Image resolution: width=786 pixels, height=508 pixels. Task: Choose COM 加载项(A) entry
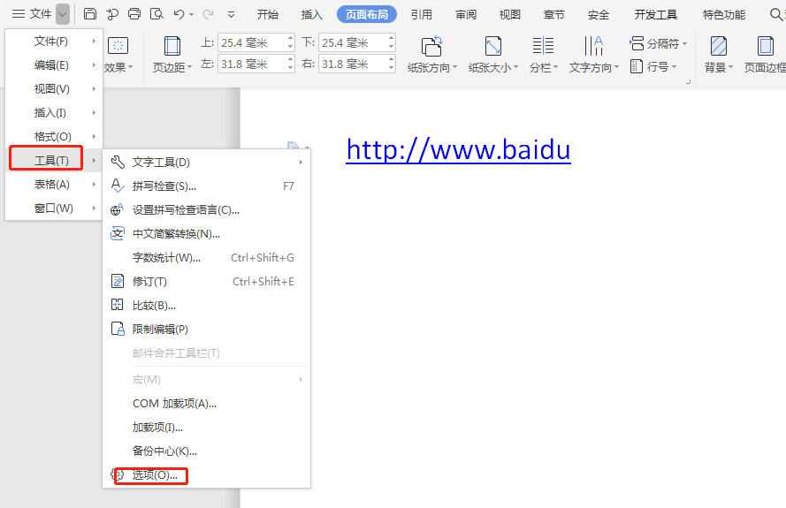click(207, 403)
